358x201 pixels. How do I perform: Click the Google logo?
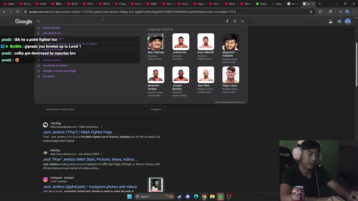(24, 21)
